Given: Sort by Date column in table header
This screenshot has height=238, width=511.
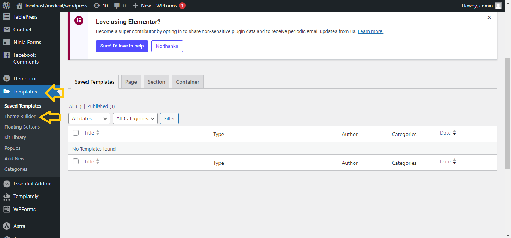Looking at the screenshot, I should [x=445, y=133].
